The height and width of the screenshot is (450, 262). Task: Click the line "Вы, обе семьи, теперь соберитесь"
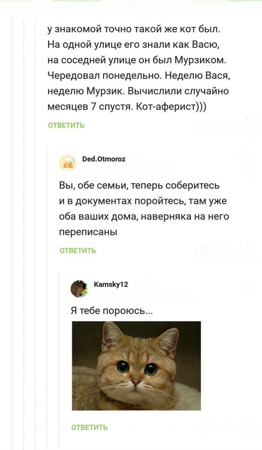coord(140,185)
